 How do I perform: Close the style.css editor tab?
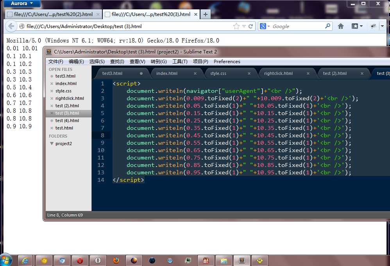tap(249, 73)
